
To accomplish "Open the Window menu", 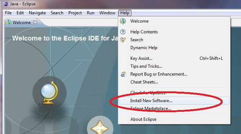I will coord(107,13).
